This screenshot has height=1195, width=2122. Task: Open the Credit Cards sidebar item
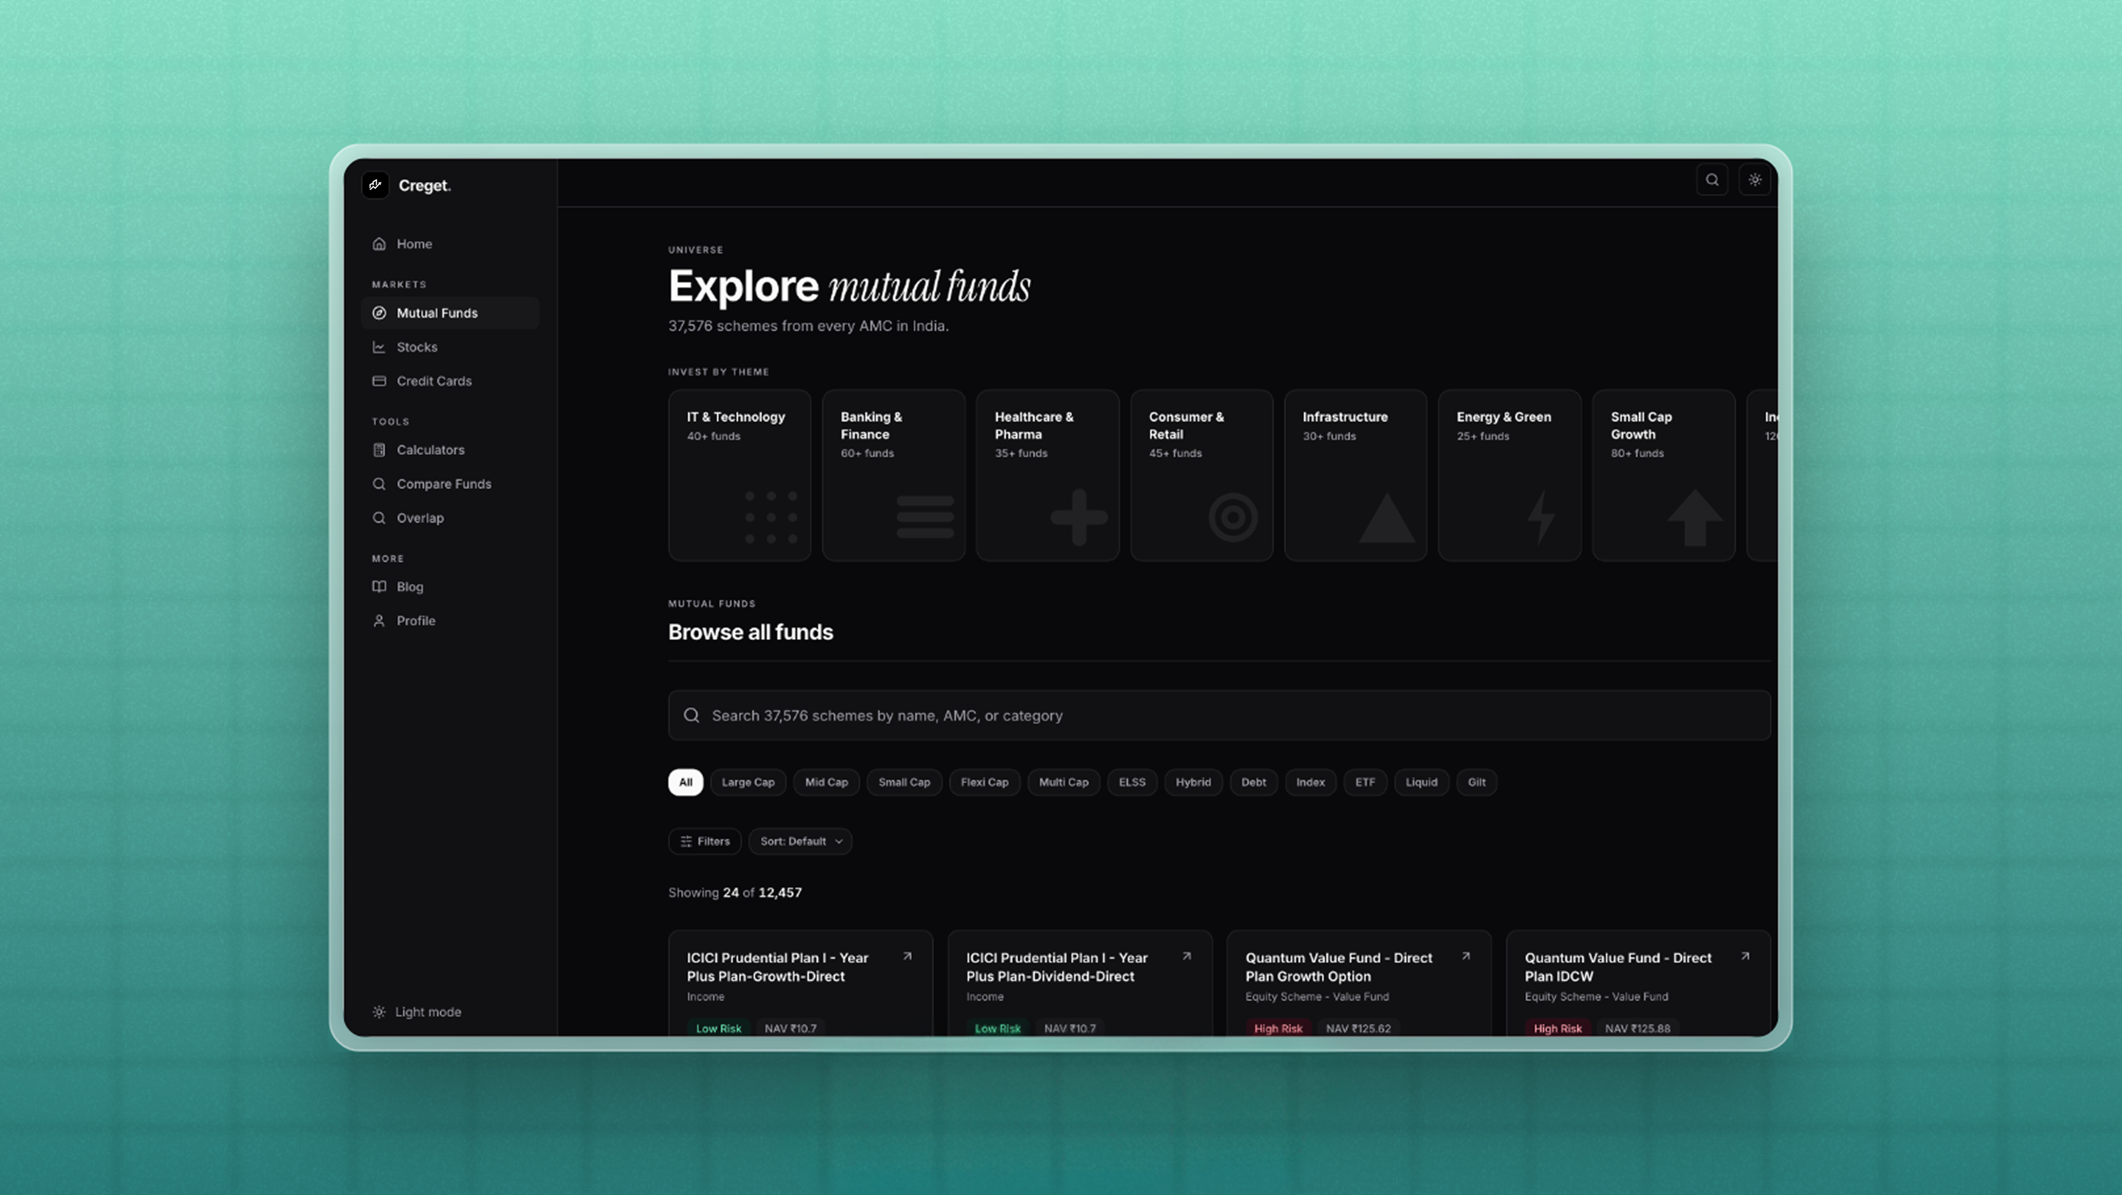tap(433, 380)
